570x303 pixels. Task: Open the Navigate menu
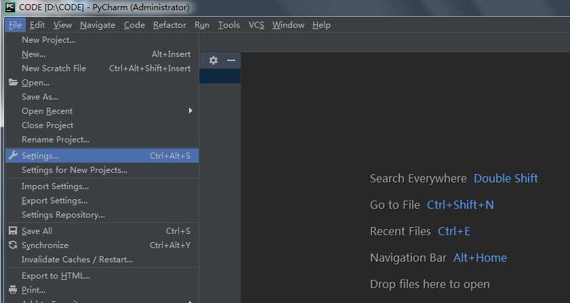click(98, 25)
